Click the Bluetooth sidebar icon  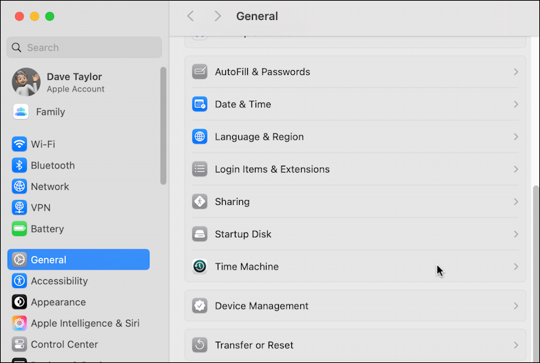pos(19,165)
